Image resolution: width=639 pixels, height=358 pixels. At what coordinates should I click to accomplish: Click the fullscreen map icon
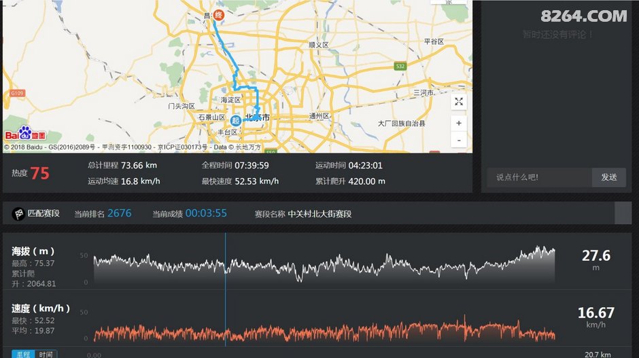(459, 102)
